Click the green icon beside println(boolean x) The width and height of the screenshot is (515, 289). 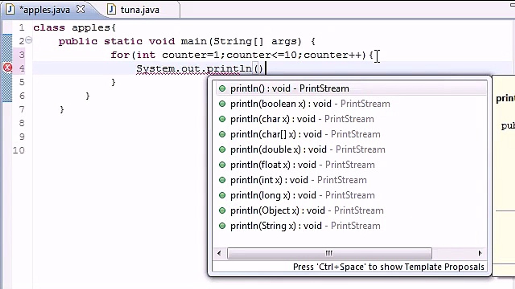(x=222, y=104)
